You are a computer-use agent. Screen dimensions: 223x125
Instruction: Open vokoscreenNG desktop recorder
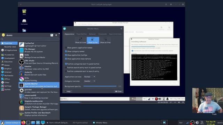[39, 97]
